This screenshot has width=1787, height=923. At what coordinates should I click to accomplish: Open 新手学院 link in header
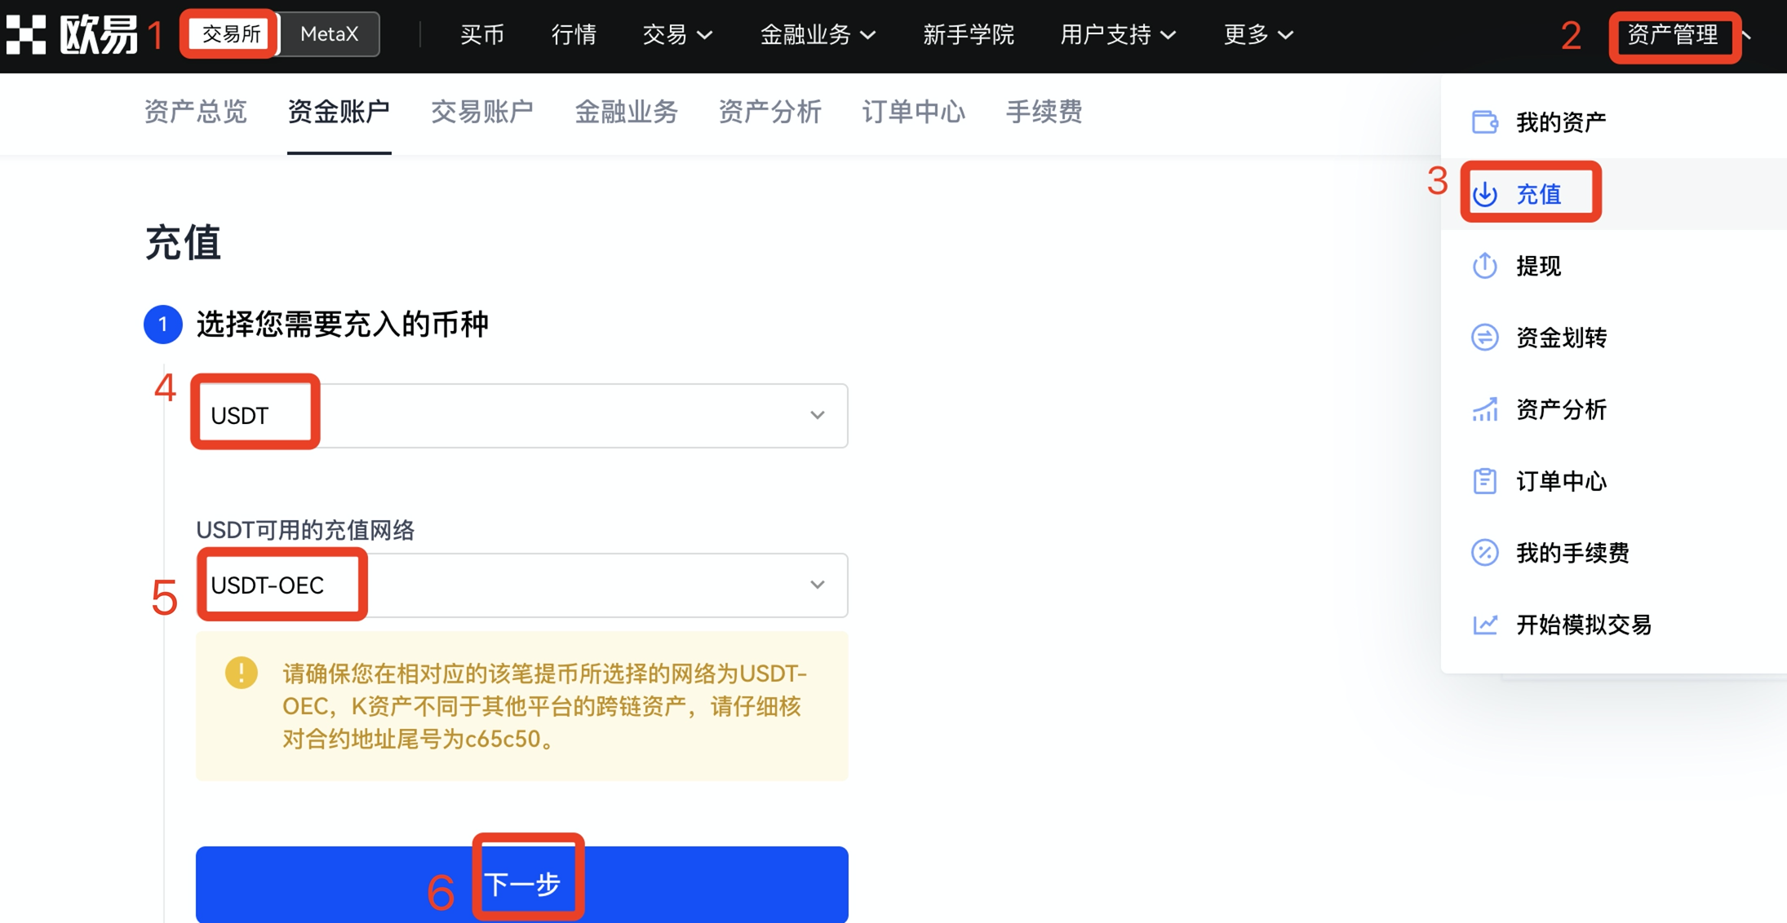(x=969, y=34)
